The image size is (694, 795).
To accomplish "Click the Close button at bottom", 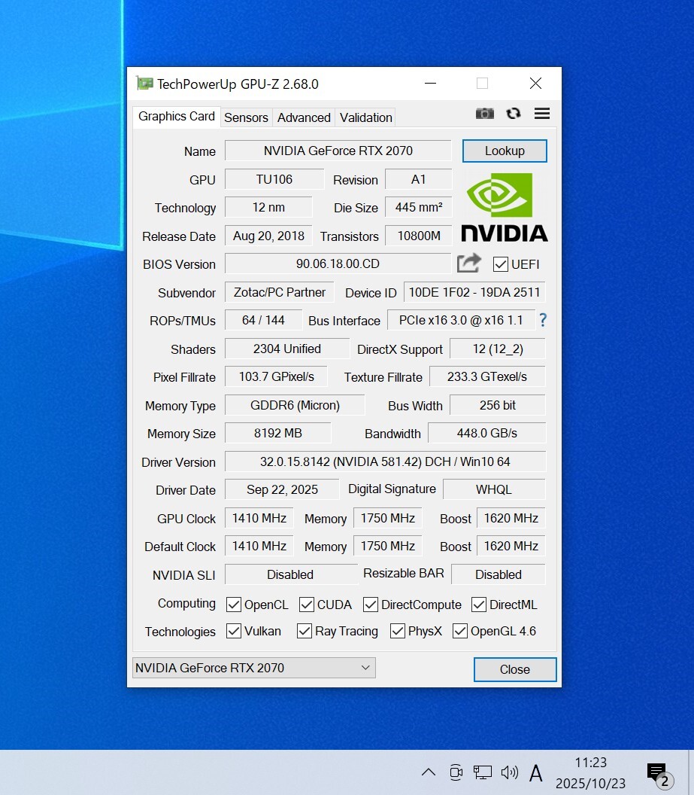I will [x=515, y=669].
